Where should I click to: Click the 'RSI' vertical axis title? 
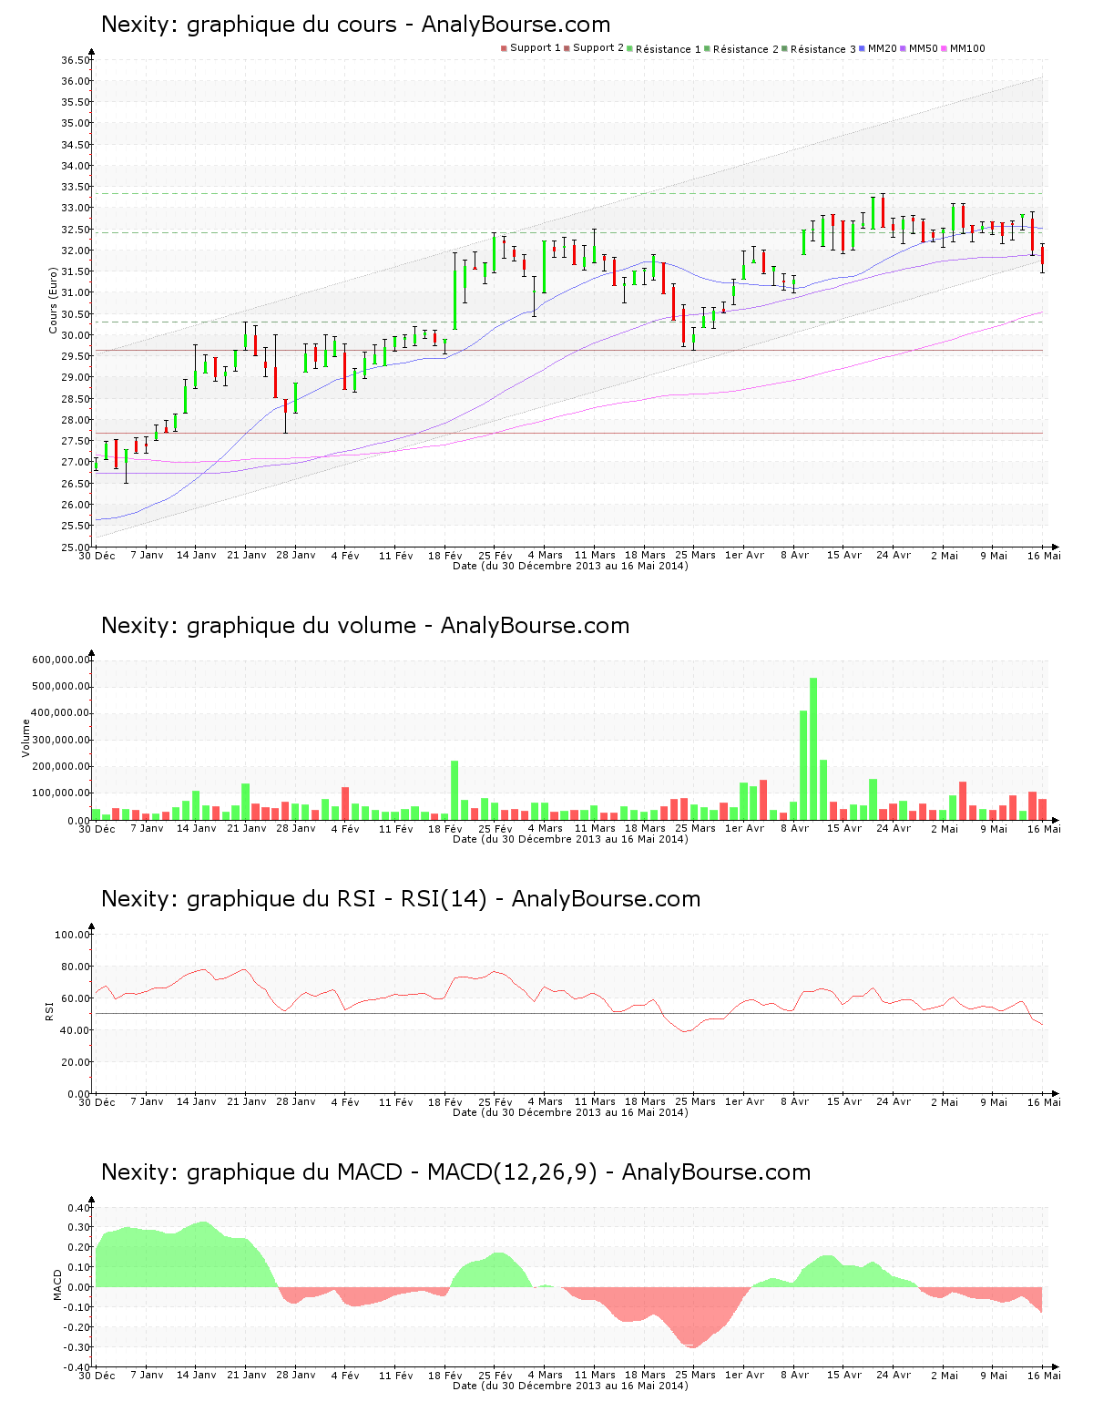pyautogui.click(x=49, y=1010)
